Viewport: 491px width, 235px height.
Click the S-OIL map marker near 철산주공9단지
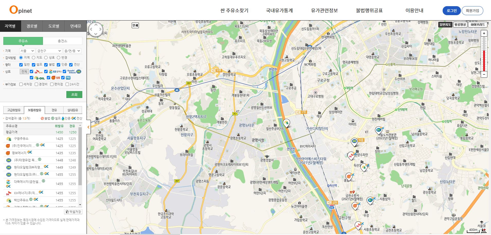coord(287,123)
